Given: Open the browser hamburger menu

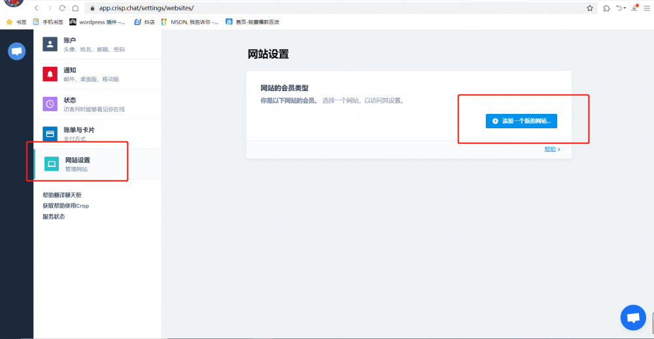Looking at the screenshot, I should click(647, 8).
